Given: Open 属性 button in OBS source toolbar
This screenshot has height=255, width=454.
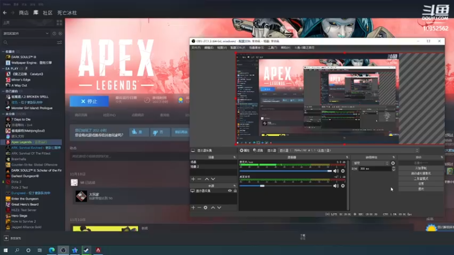Looking at the screenshot, I should pos(245,151).
